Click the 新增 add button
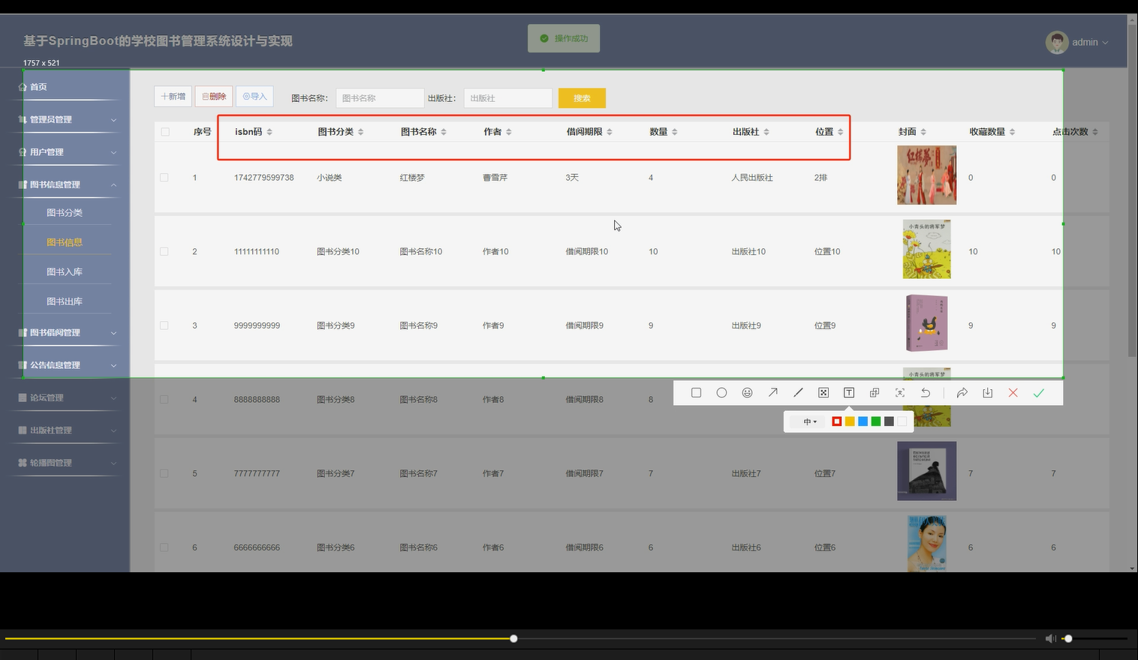This screenshot has width=1138, height=660. (x=173, y=97)
